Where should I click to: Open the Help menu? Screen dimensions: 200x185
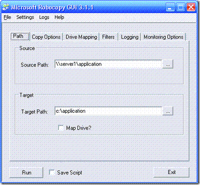tap(59, 17)
